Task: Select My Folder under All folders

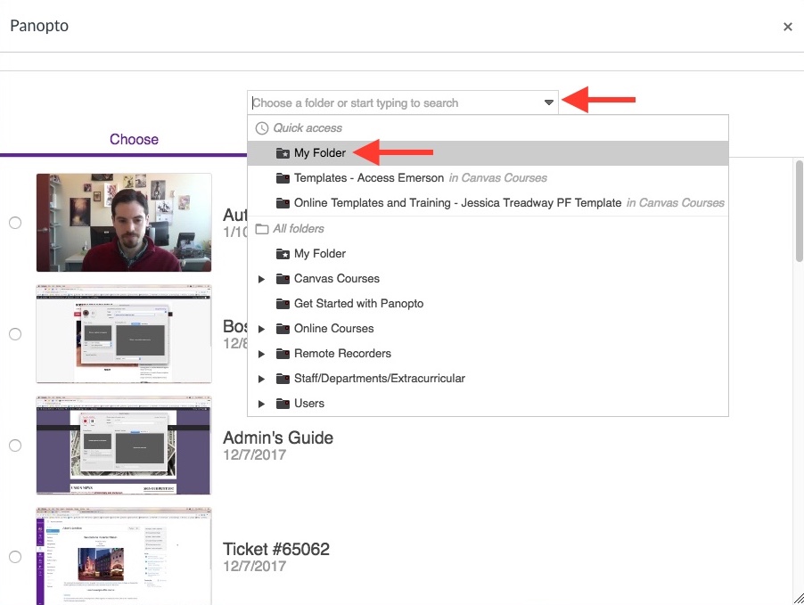Action: click(x=488, y=254)
